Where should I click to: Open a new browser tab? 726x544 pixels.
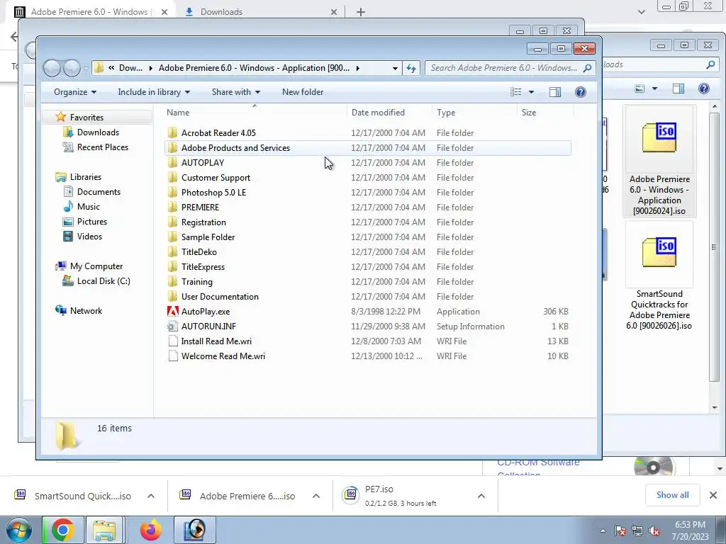(361, 12)
